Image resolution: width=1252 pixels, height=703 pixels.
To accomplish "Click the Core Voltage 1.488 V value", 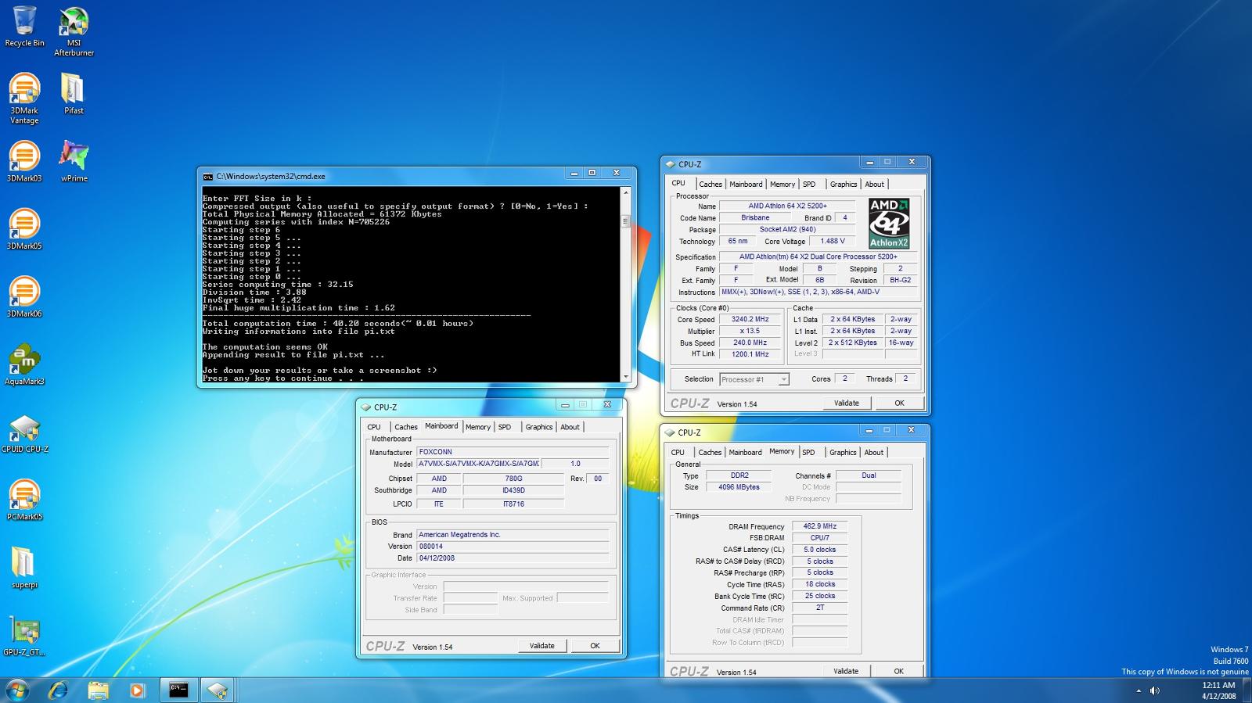I will [833, 241].
